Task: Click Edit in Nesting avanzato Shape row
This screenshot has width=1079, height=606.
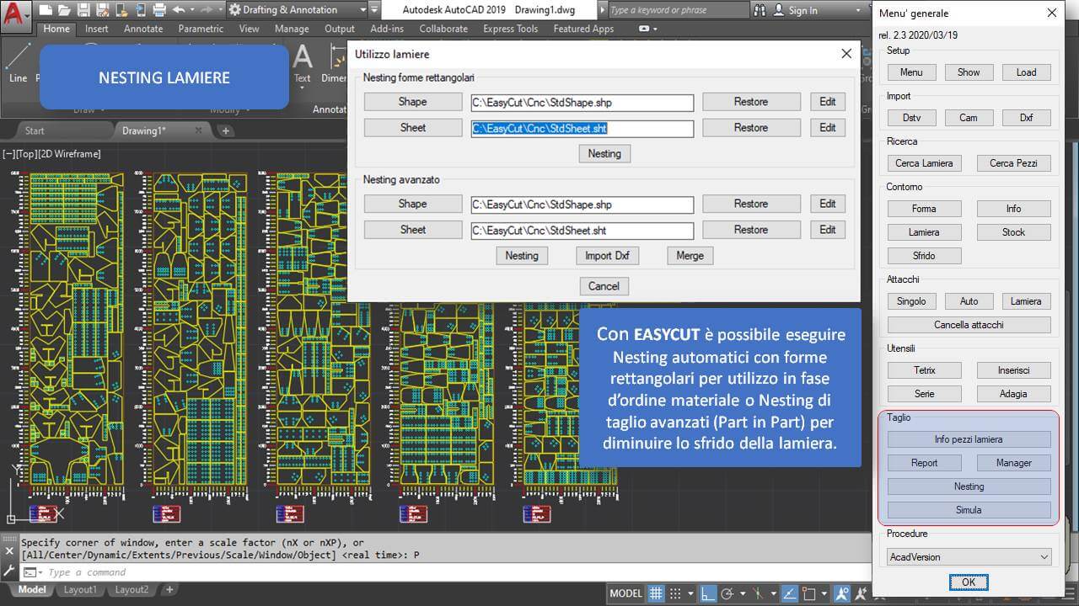Action: [x=827, y=204]
